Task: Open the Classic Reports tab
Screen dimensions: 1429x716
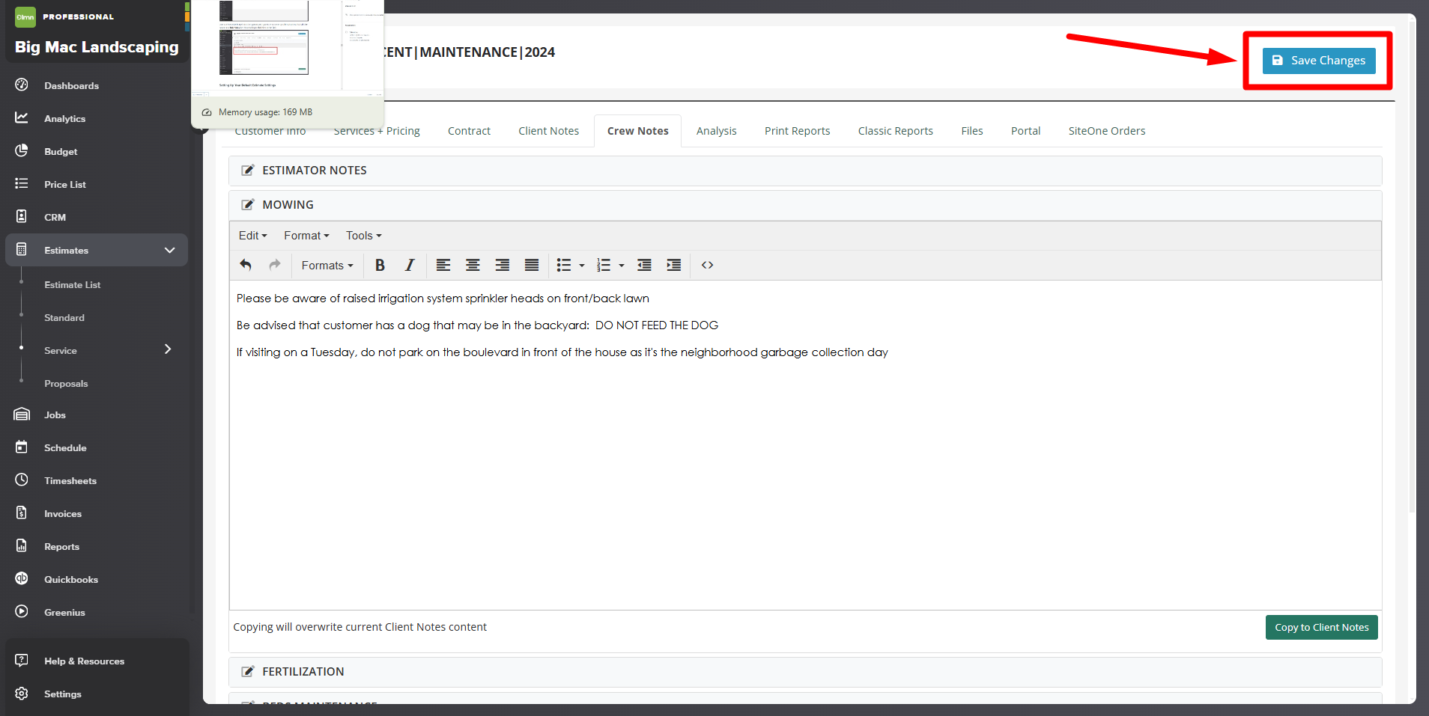Action: (x=896, y=131)
